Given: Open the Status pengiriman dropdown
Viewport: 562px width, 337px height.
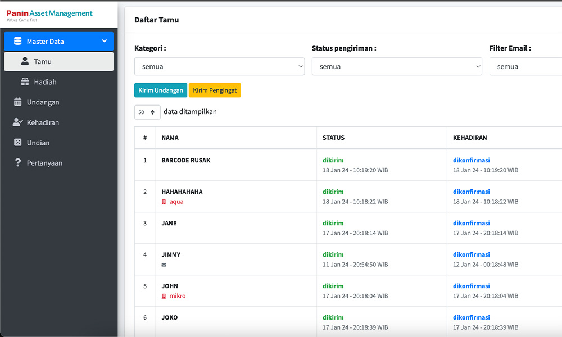Looking at the screenshot, I should tap(397, 66).
